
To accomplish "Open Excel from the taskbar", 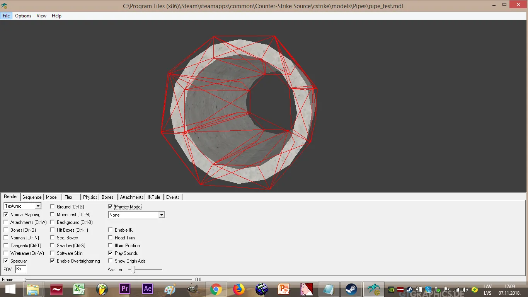I will (x=79, y=289).
